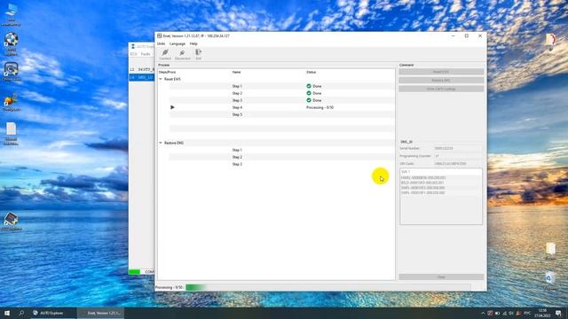Click the green progress bar at the bottom
This screenshot has height=319, width=568.
[x=327, y=287]
